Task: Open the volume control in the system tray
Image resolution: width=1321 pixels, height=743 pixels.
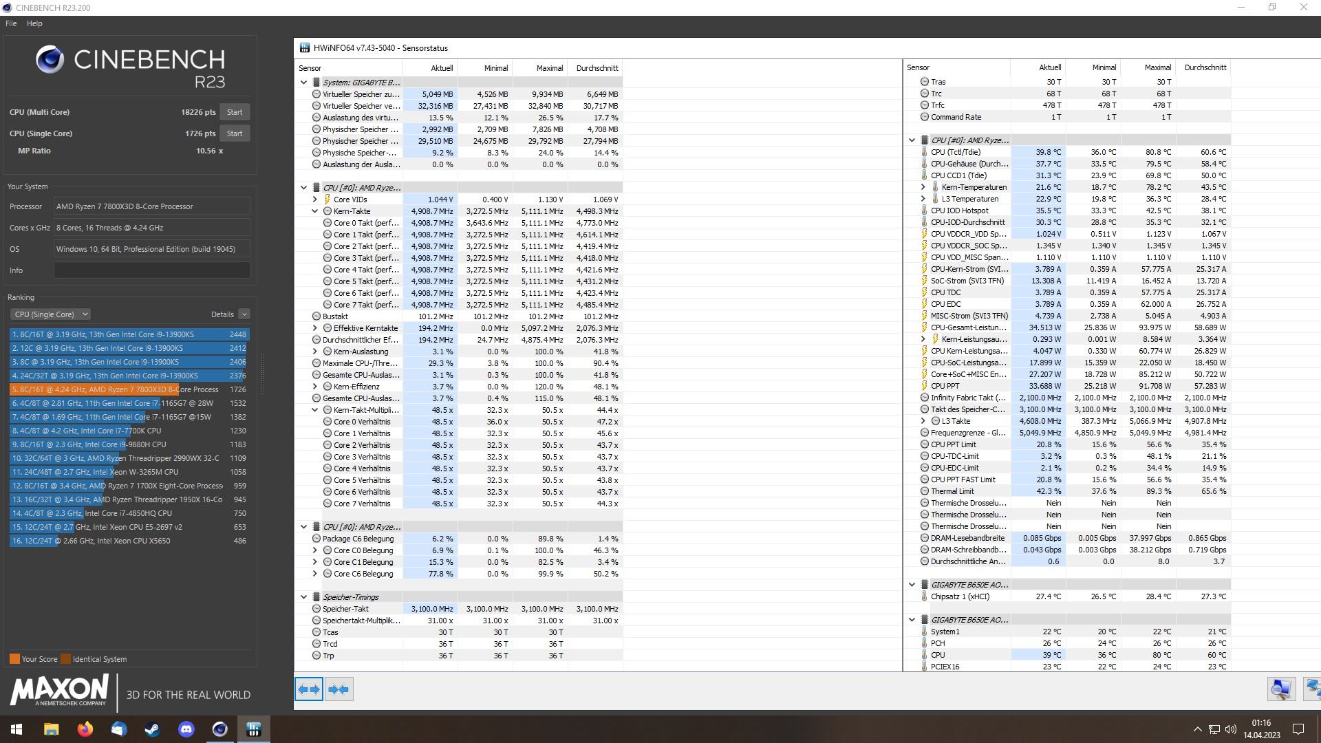Action: point(1230,729)
